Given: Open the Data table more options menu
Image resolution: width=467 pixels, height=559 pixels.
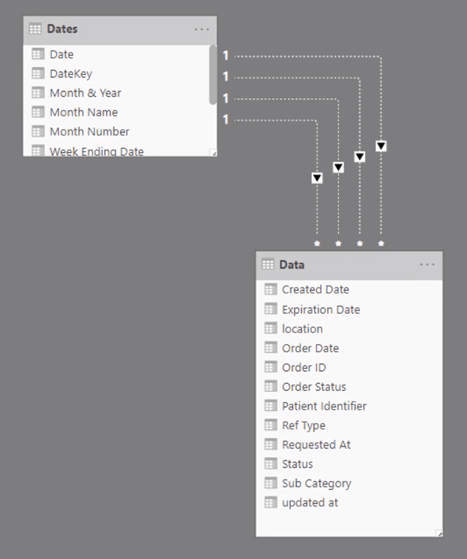Looking at the screenshot, I should pyautogui.click(x=428, y=264).
